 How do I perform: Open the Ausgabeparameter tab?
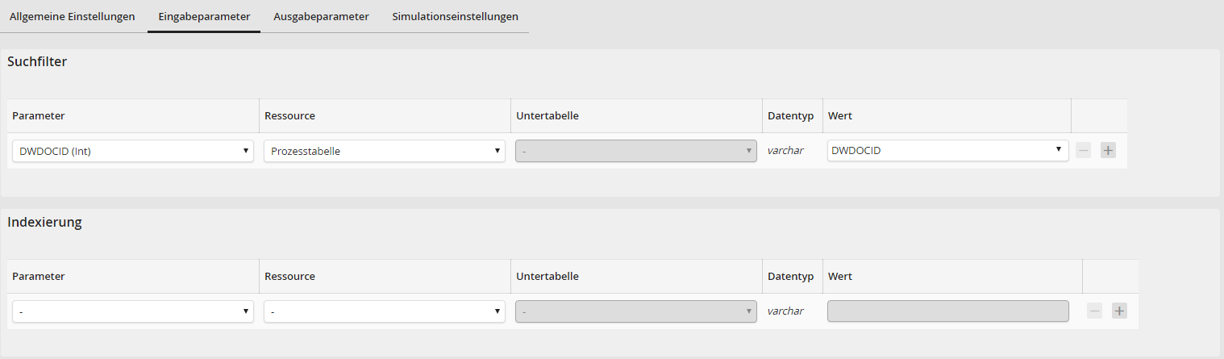(321, 16)
